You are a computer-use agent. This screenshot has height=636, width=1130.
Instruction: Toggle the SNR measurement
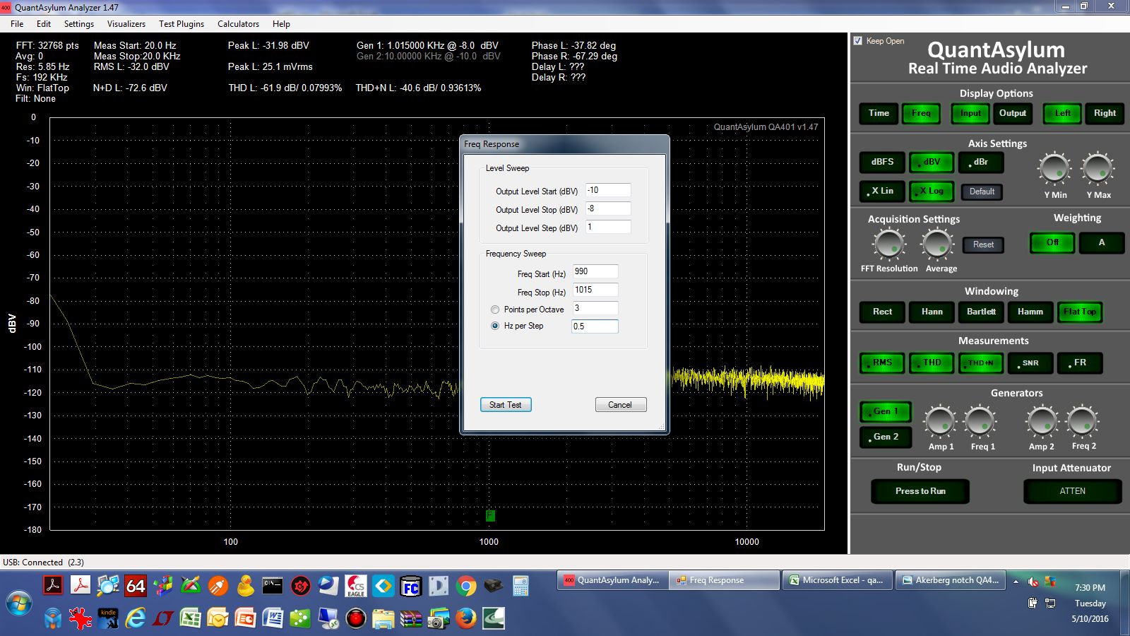point(1030,363)
